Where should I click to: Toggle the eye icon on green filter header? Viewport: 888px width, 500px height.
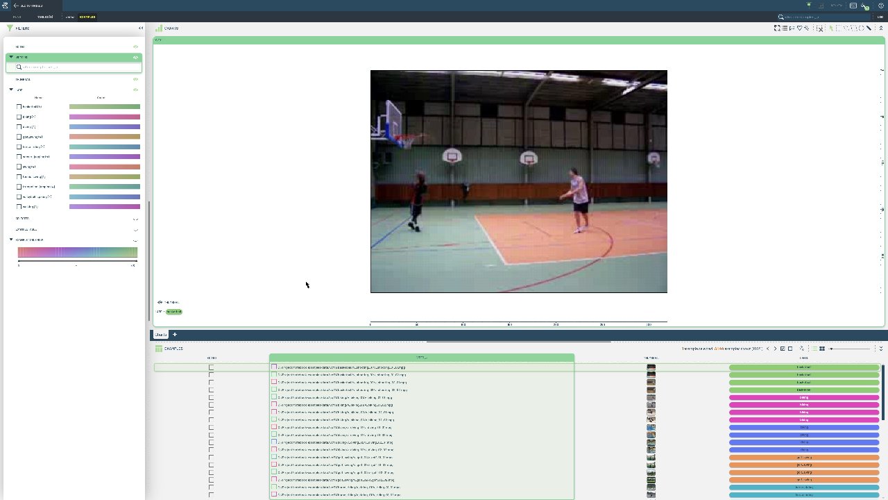pyautogui.click(x=136, y=58)
